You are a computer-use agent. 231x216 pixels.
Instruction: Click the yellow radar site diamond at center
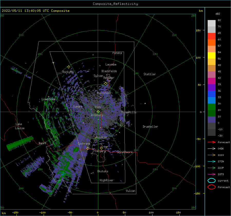pyautogui.click(x=98, y=112)
